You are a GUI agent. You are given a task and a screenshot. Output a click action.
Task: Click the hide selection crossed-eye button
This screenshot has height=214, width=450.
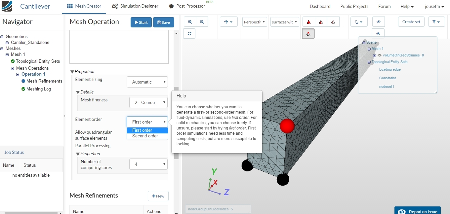click(x=378, y=22)
